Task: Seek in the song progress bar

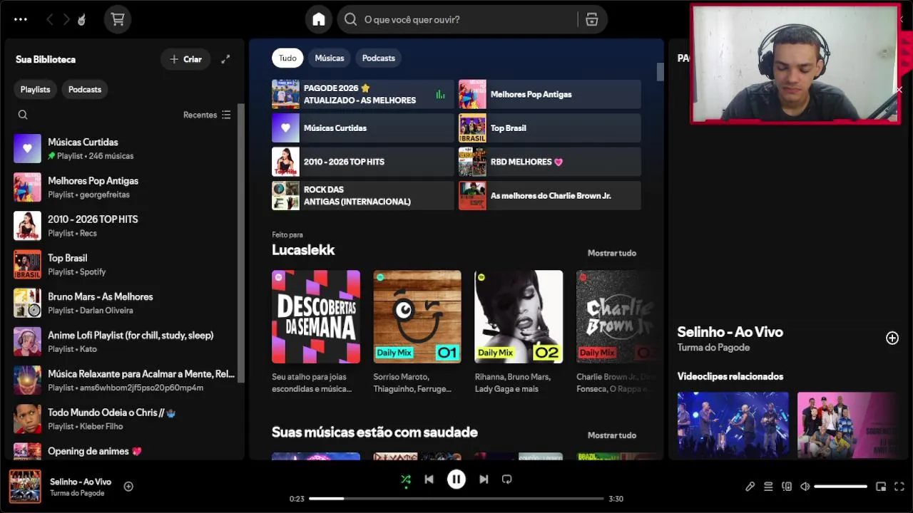Action: click(x=456, y=499)
